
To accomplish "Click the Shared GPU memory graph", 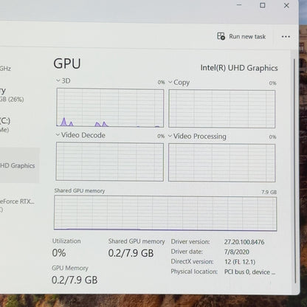I will coord(165,213).
